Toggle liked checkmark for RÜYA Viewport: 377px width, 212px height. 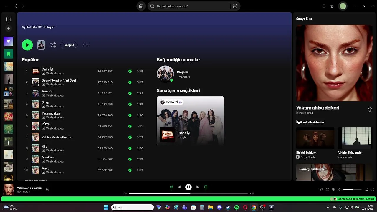pyautogui.click(x=130, y=126)
